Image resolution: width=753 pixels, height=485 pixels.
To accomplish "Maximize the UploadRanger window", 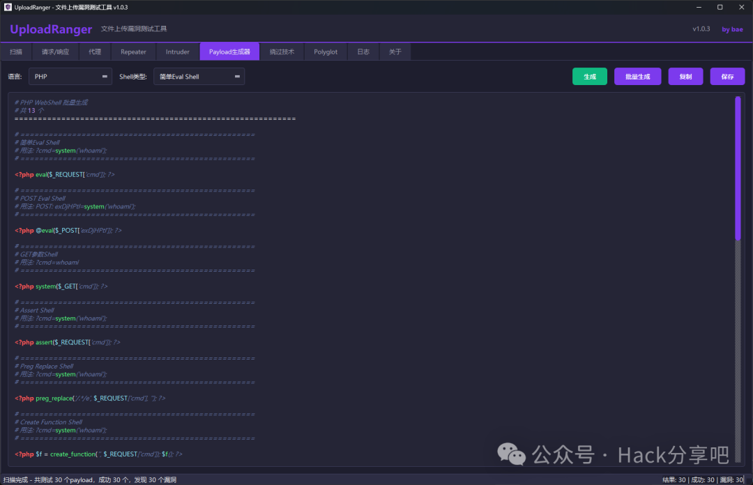I will (x=720, y=7).
